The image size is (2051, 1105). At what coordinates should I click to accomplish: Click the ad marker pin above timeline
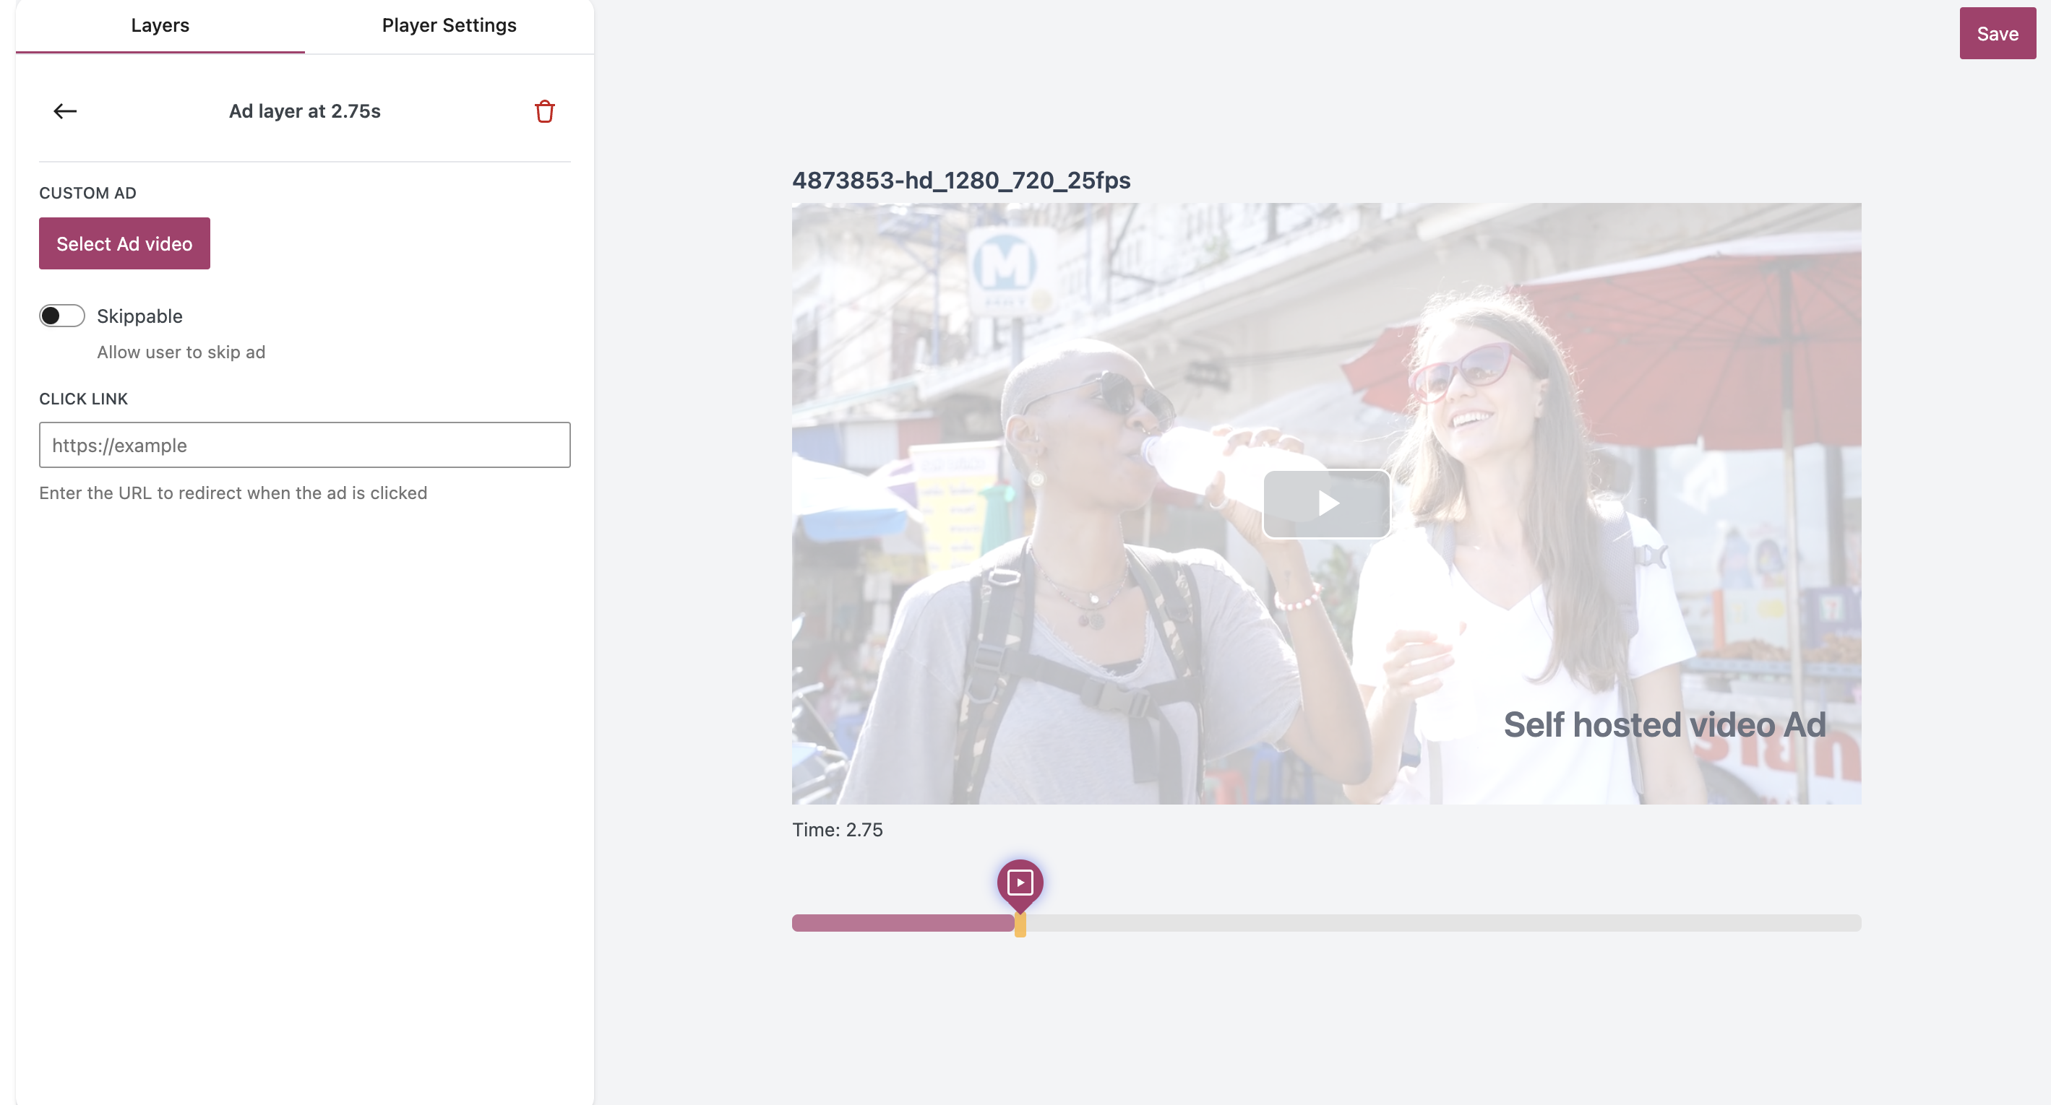click(x=1020, y=883)
